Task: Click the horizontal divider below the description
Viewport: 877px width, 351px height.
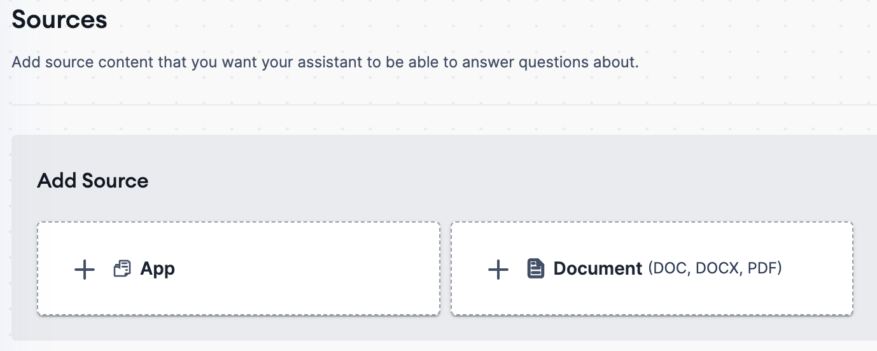Action: pyautogui.click(x=444, y=104)
